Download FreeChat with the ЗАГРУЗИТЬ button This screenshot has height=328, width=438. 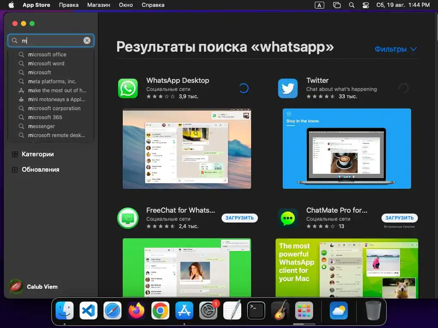240,218
